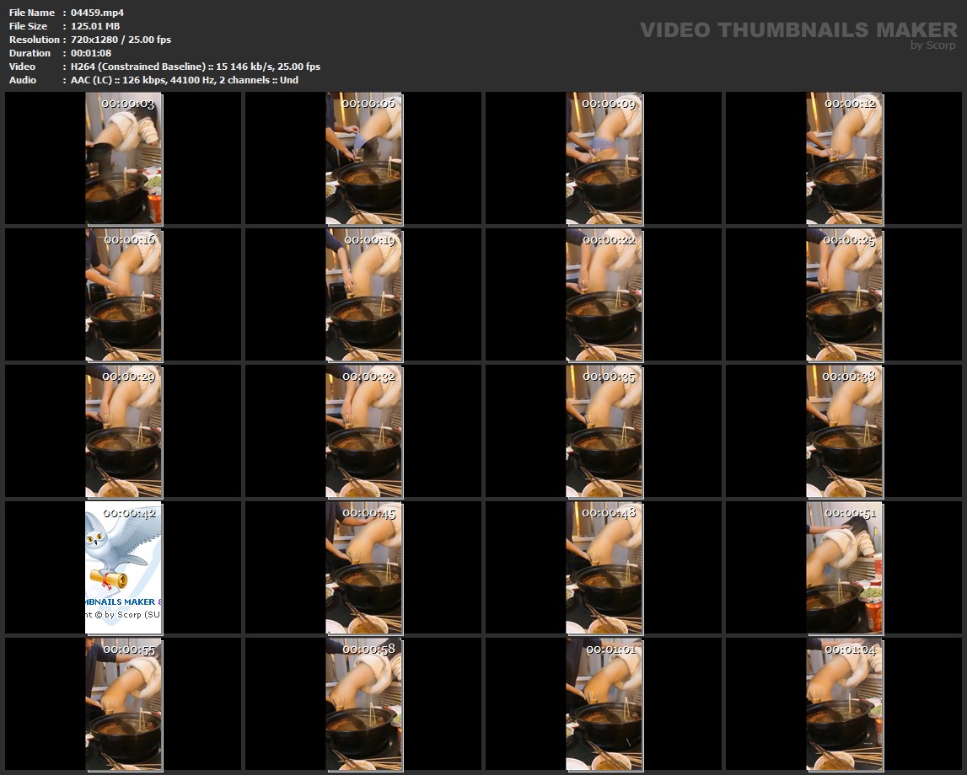Click the file name 04459.mp4
Screen dimensions: 967x775
point(98,13)
